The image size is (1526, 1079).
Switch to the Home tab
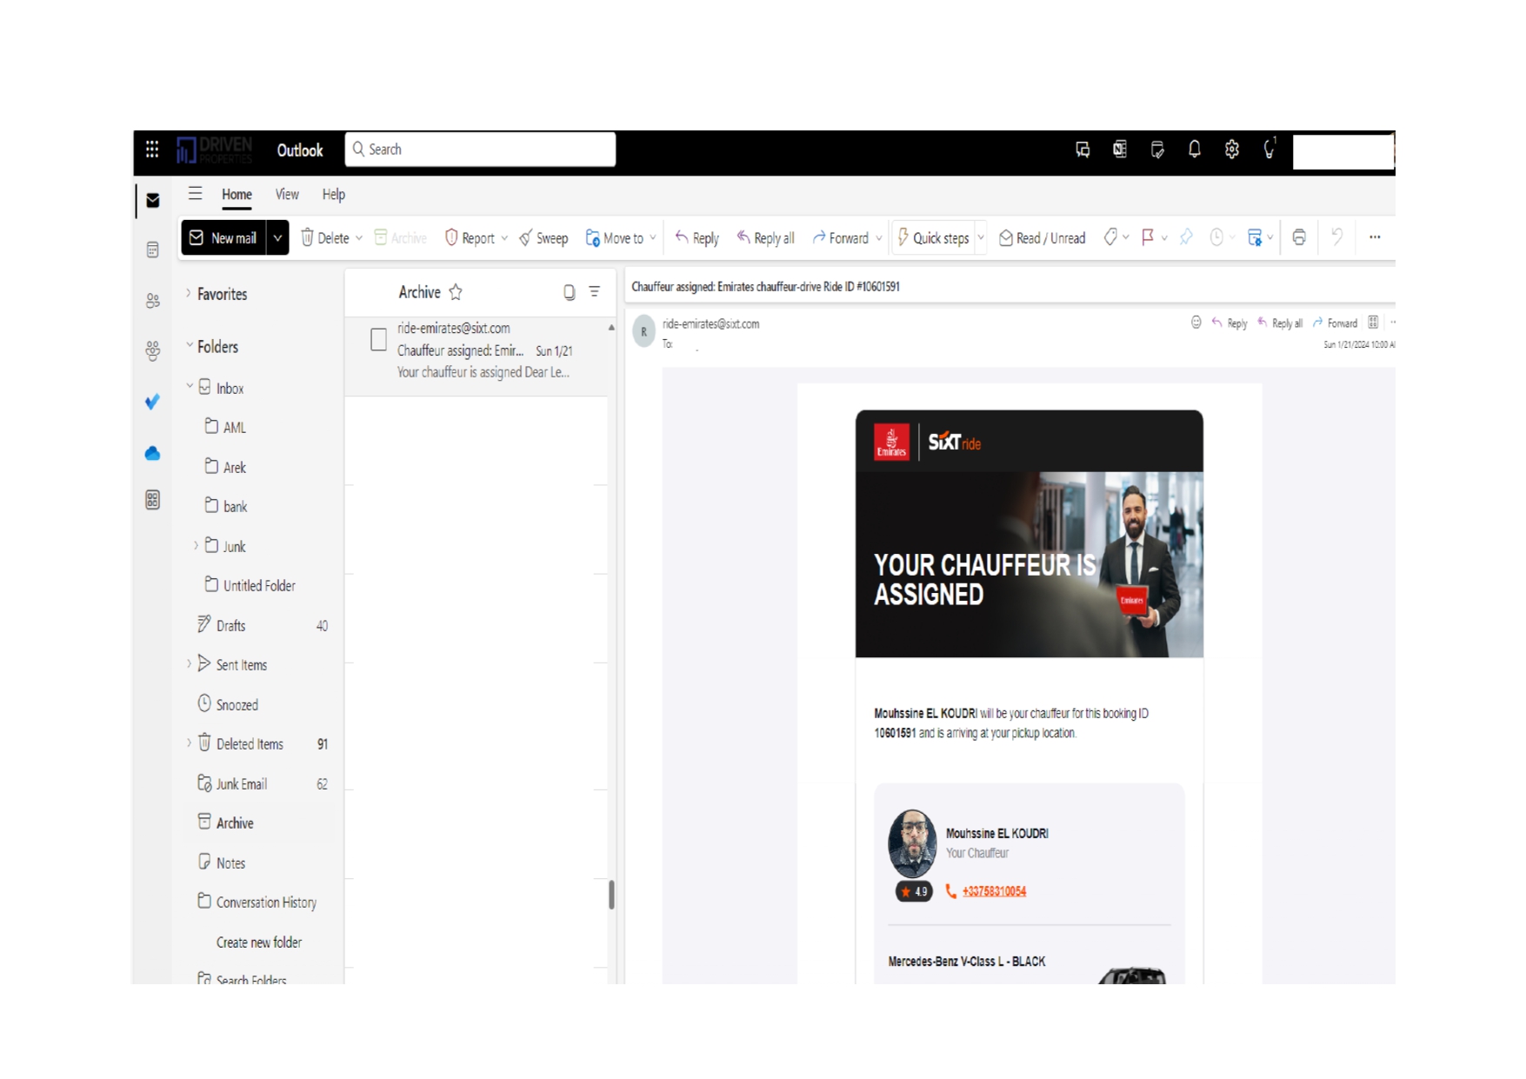click(x=237, y=195)
